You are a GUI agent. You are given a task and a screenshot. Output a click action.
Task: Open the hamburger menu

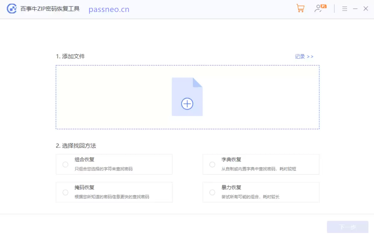[x=344, y=9]
